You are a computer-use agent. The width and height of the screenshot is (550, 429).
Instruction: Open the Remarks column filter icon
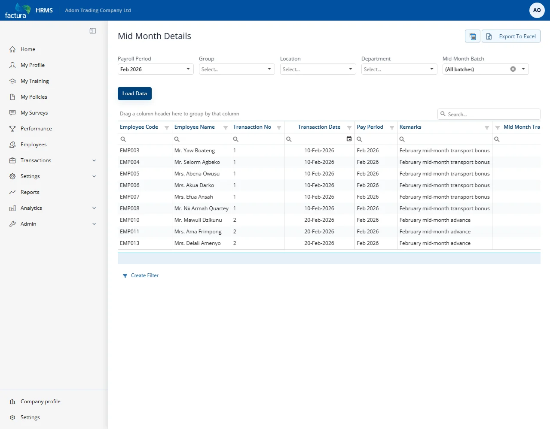tap(487, 128)
